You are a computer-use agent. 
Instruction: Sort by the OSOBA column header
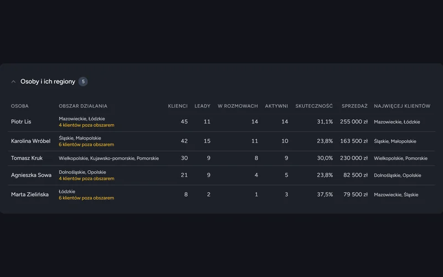(x=20, y=106)
